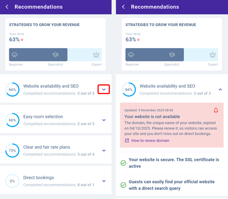
Task: Click crown Expert icon in right level bar
Action: (x=213, y=55)
